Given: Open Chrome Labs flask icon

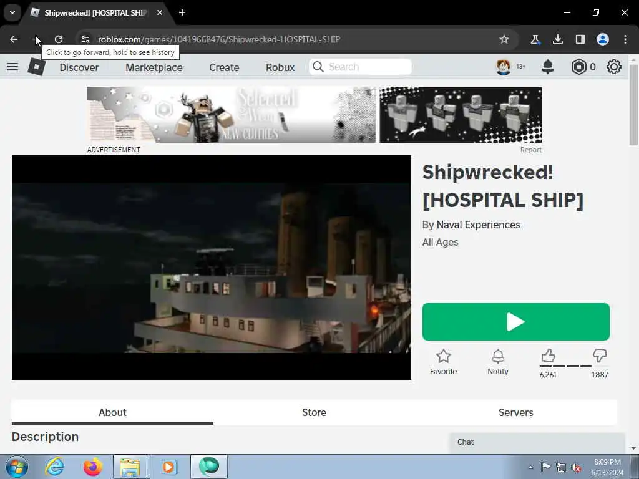Looking at the screenshot, I should click(x=535, y=39).
